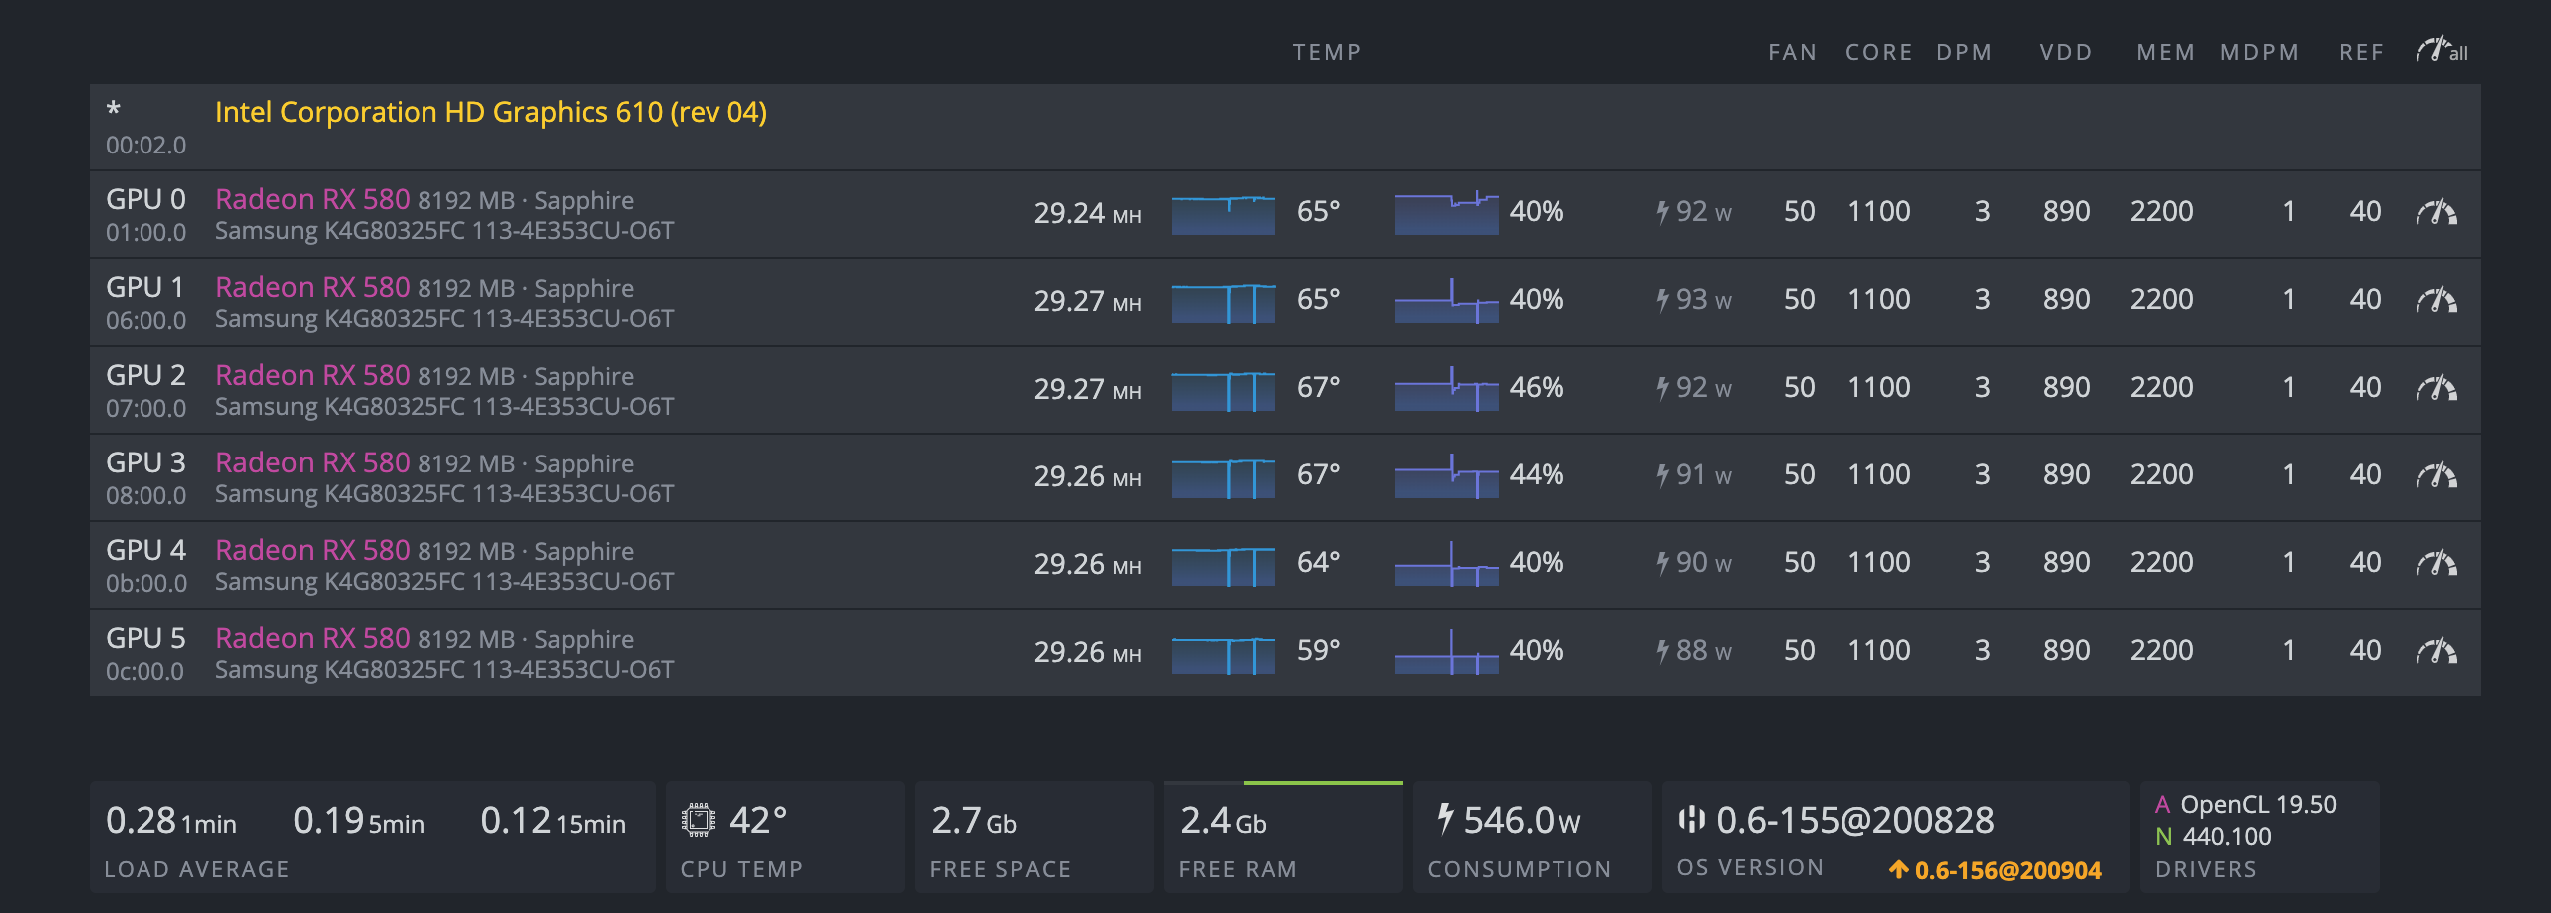Click the GPU 1 Radeon RX 580 name
Image resolution: width=2551 pixels, height=913 pixels.
(x=313, y=287)
